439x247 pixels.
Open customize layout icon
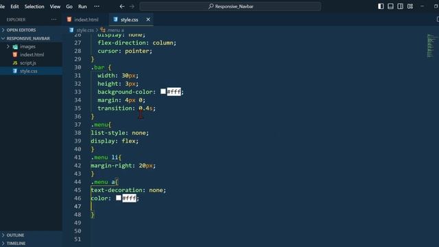pos(410,6)
